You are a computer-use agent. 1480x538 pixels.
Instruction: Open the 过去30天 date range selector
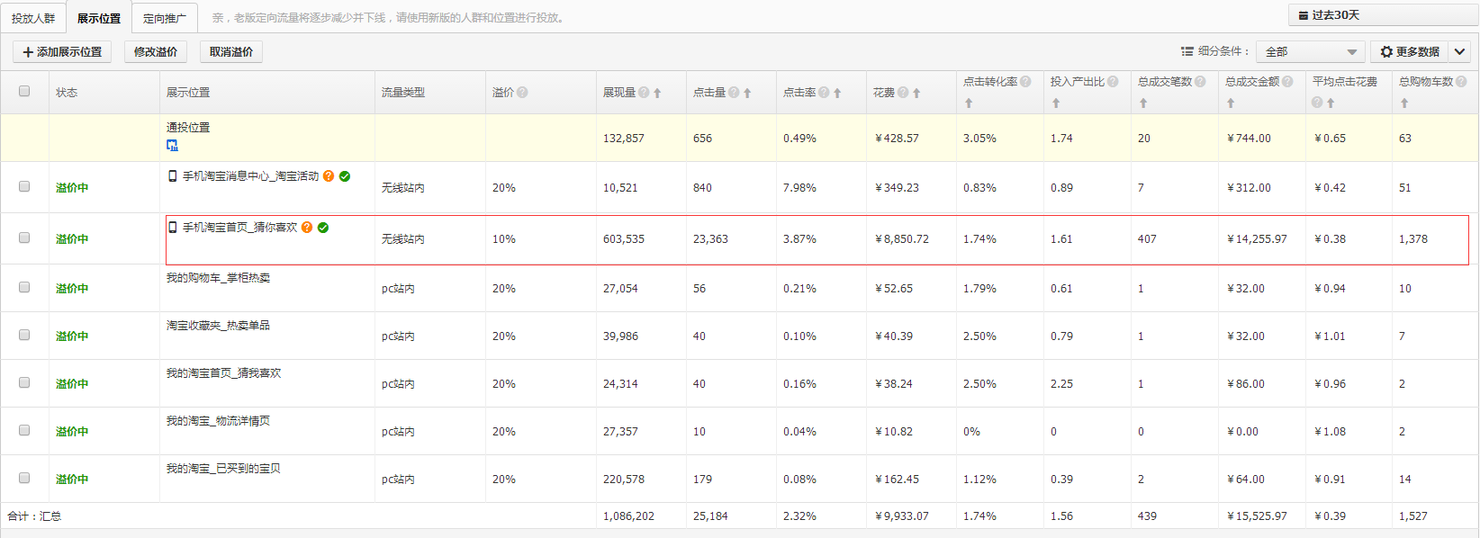1384,15
